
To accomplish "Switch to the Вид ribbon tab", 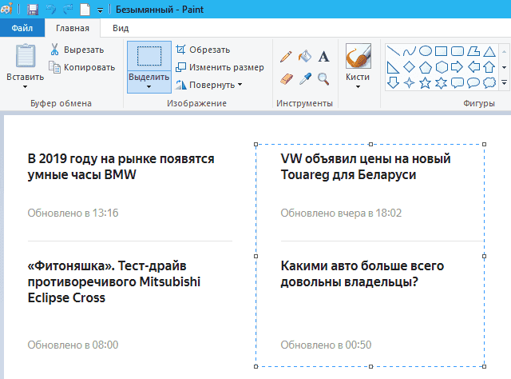I will click(121, 28).
